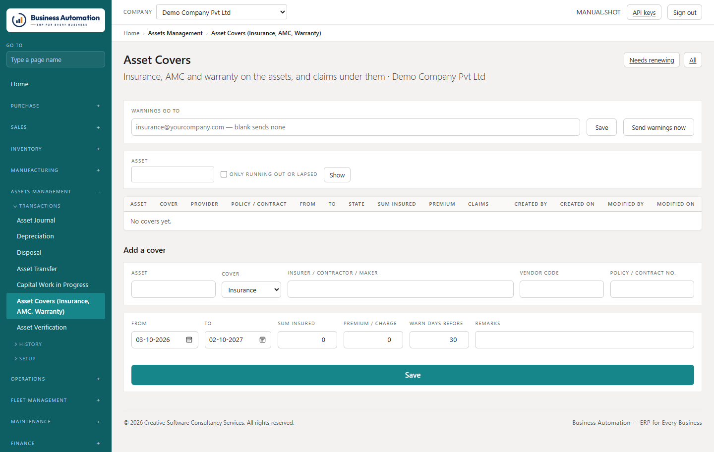Click the Show filter button
This screenshot has width=714, height=452.
point(337,175)
